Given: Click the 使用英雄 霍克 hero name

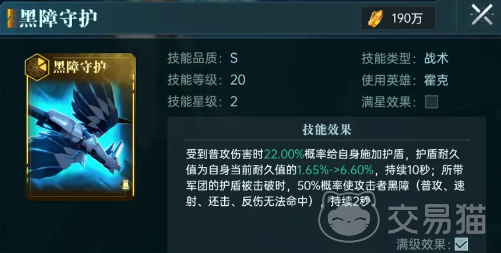Looking at the screenshot, I should tap(436, 80).
